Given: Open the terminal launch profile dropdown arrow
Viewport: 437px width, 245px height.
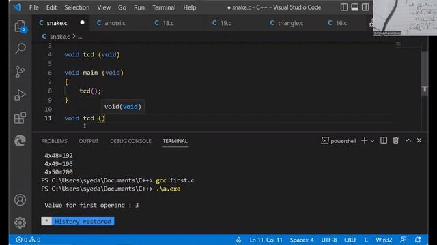Looking at the screenshot, I should point(372,141).
